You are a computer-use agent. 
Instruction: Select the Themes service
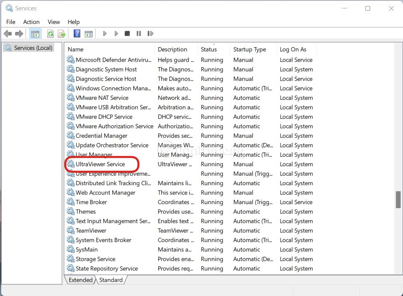(190, 212)
